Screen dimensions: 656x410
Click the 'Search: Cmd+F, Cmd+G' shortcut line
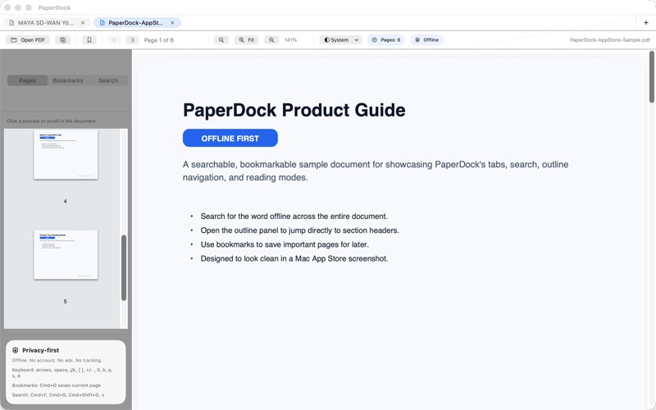point(58,394)
